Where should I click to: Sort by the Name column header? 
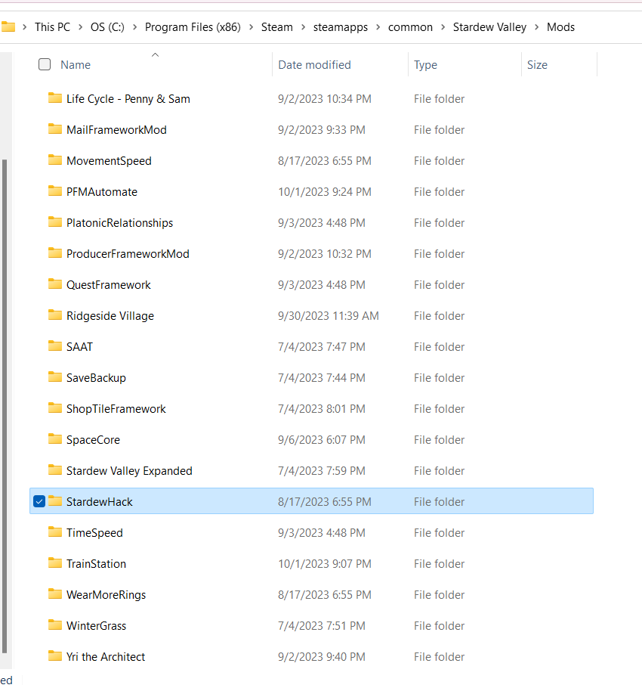(76, 65)
